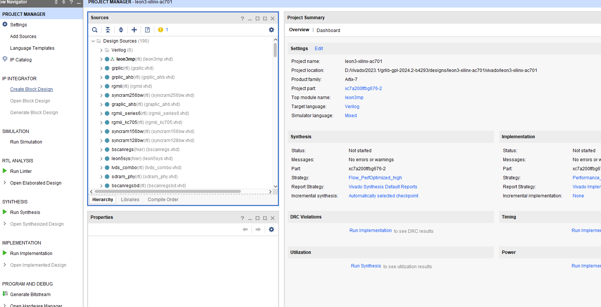Click Generate Bitstream icon
This screenshot has width=601, height=307.
click(5, 294)
